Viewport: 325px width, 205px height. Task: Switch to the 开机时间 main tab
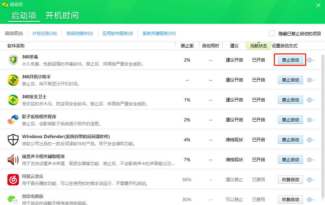(x=62, y=16)
